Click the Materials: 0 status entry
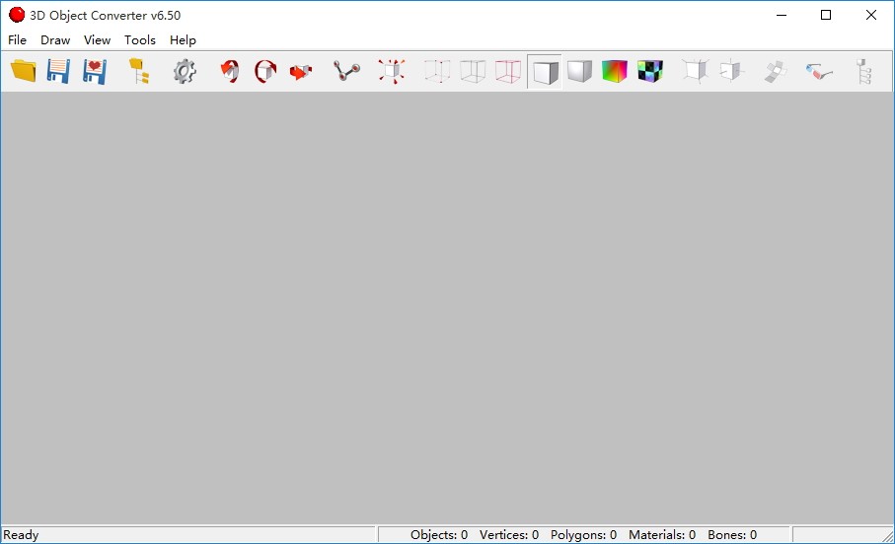 662,535
